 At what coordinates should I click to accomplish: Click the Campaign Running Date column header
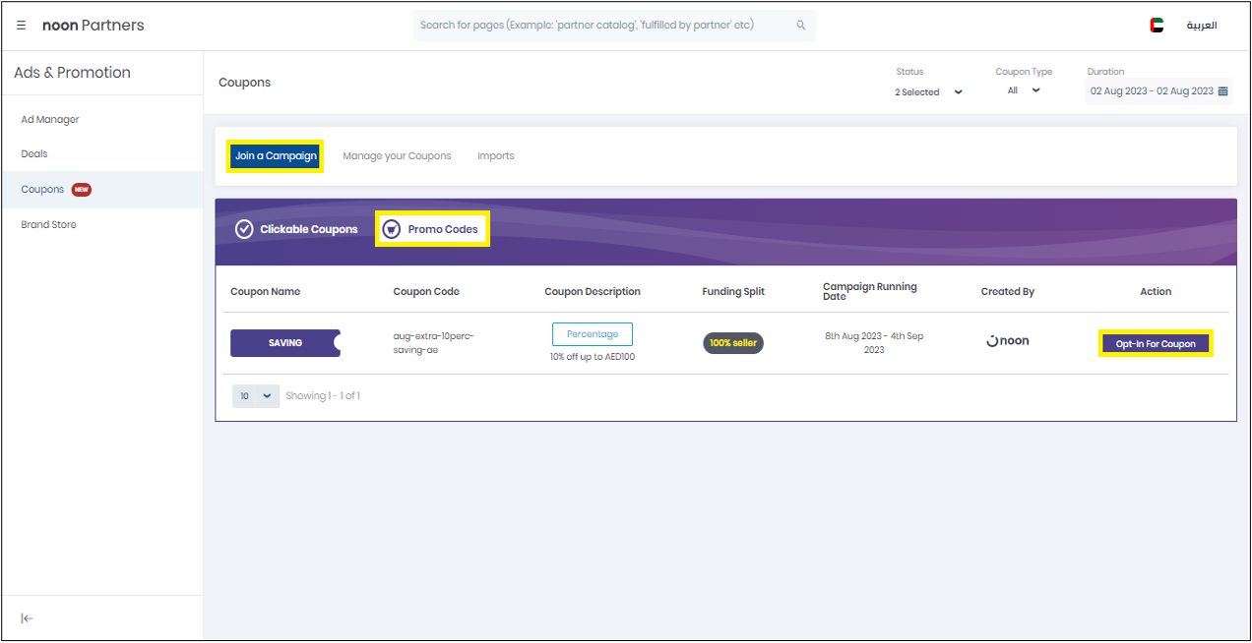click(870, 291)
